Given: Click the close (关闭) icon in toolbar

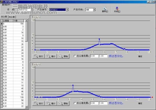Looking at the screenshot, I should coord(117,8).
